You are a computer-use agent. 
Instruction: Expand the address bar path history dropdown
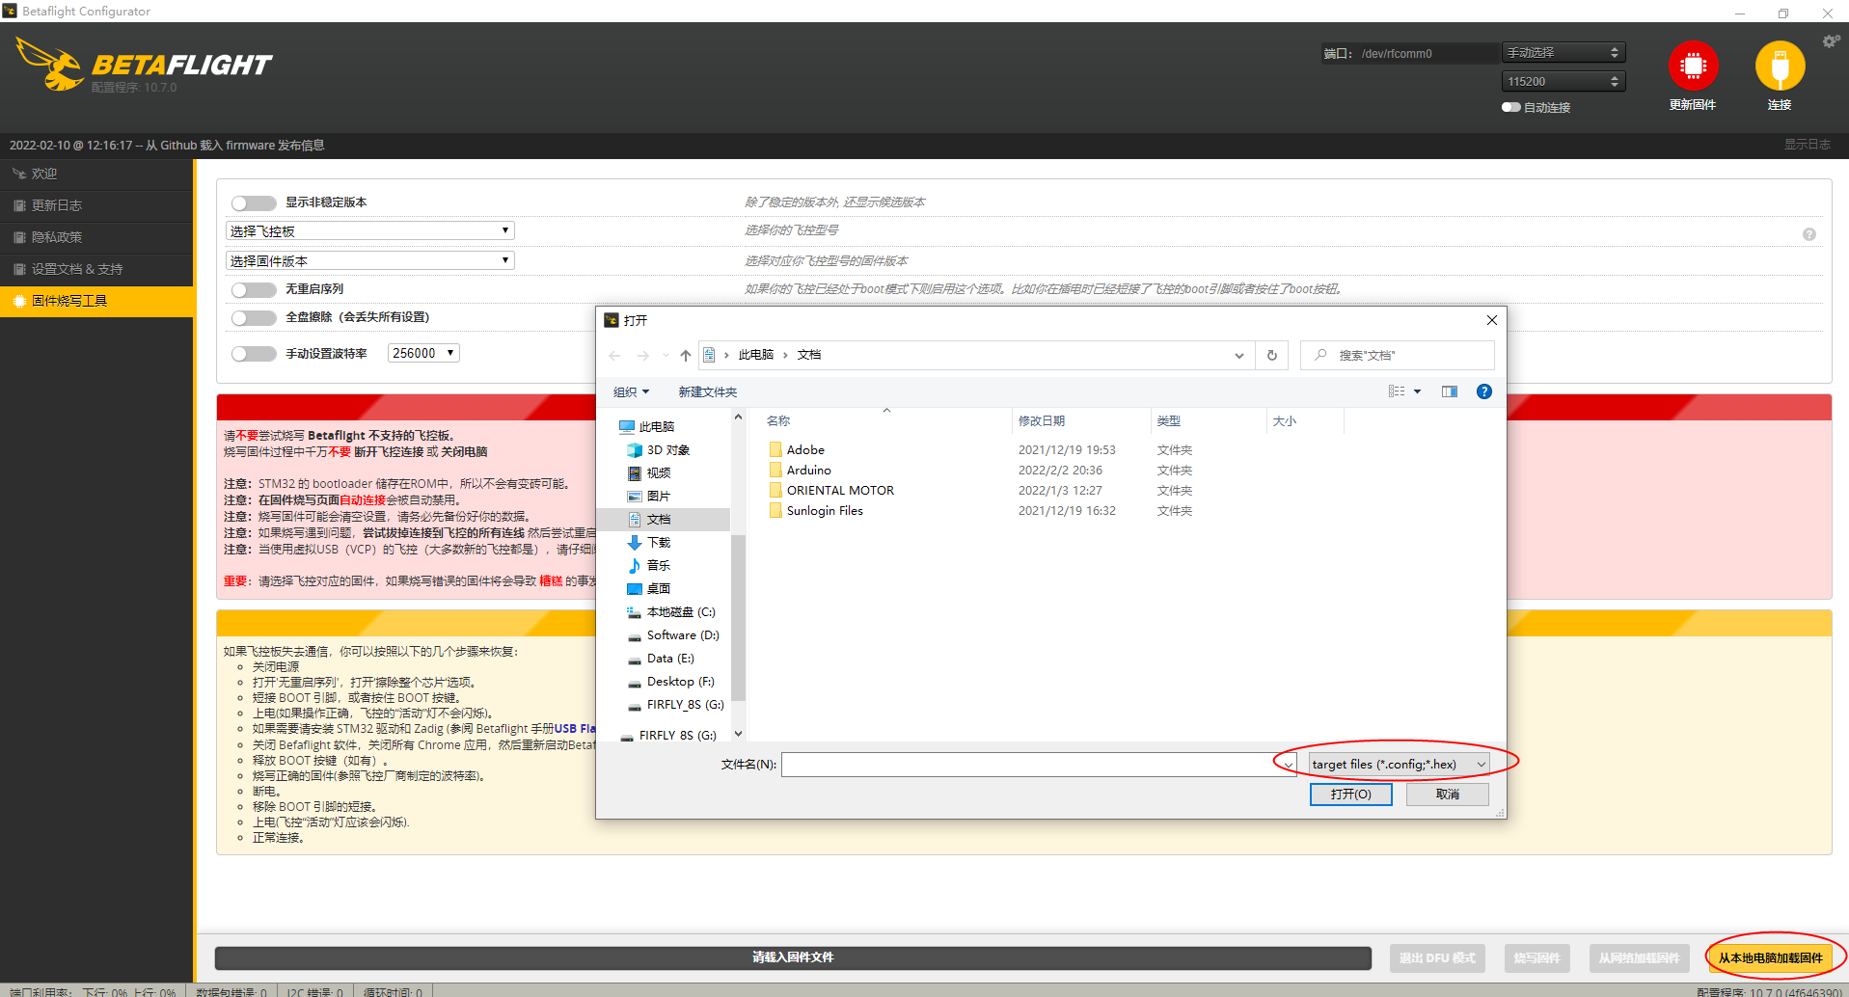tap(1239, 356)
